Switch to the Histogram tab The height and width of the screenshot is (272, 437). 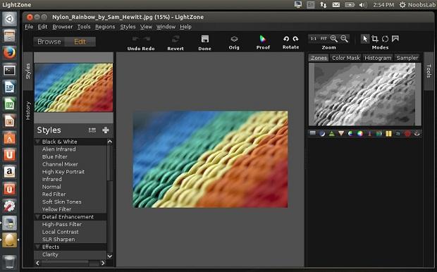coord(378,58)
